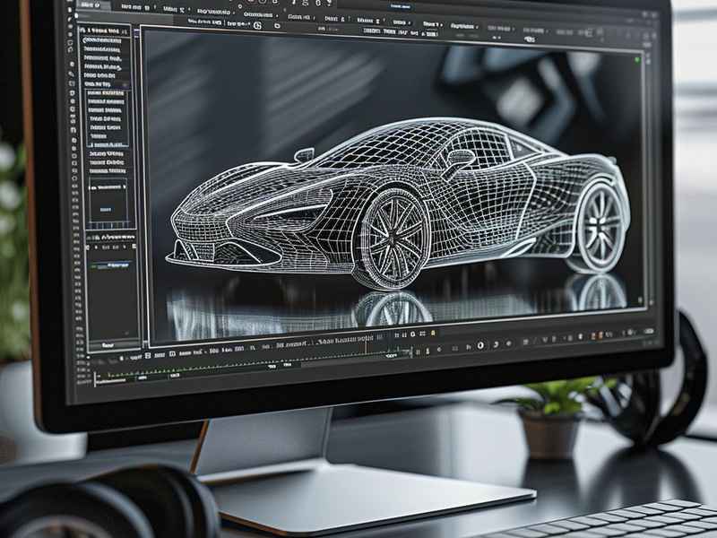
Task: Select the blue highlighted bar in lower-left panel
Action: click(x=109, y=265)
